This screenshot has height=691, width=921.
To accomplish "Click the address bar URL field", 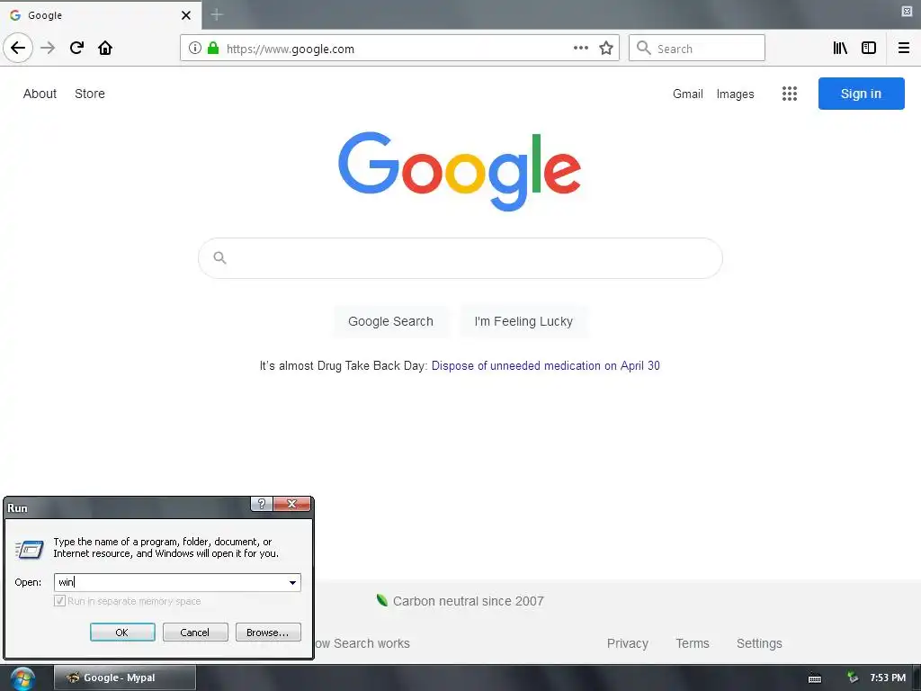I will tap(399, 49).
